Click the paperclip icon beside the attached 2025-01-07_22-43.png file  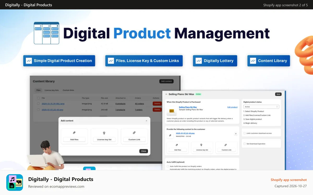click(x=170, y=135)
